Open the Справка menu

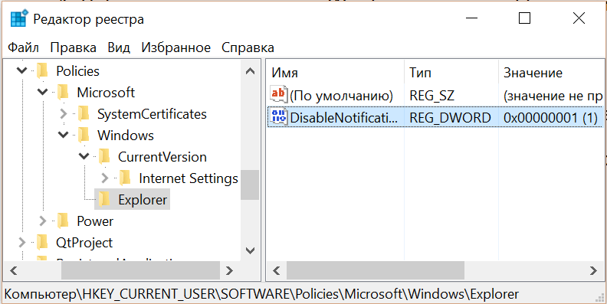pos(248,48)
